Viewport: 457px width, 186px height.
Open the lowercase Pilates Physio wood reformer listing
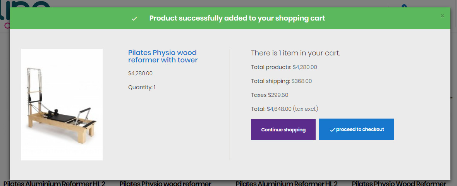tap(165, 183)
